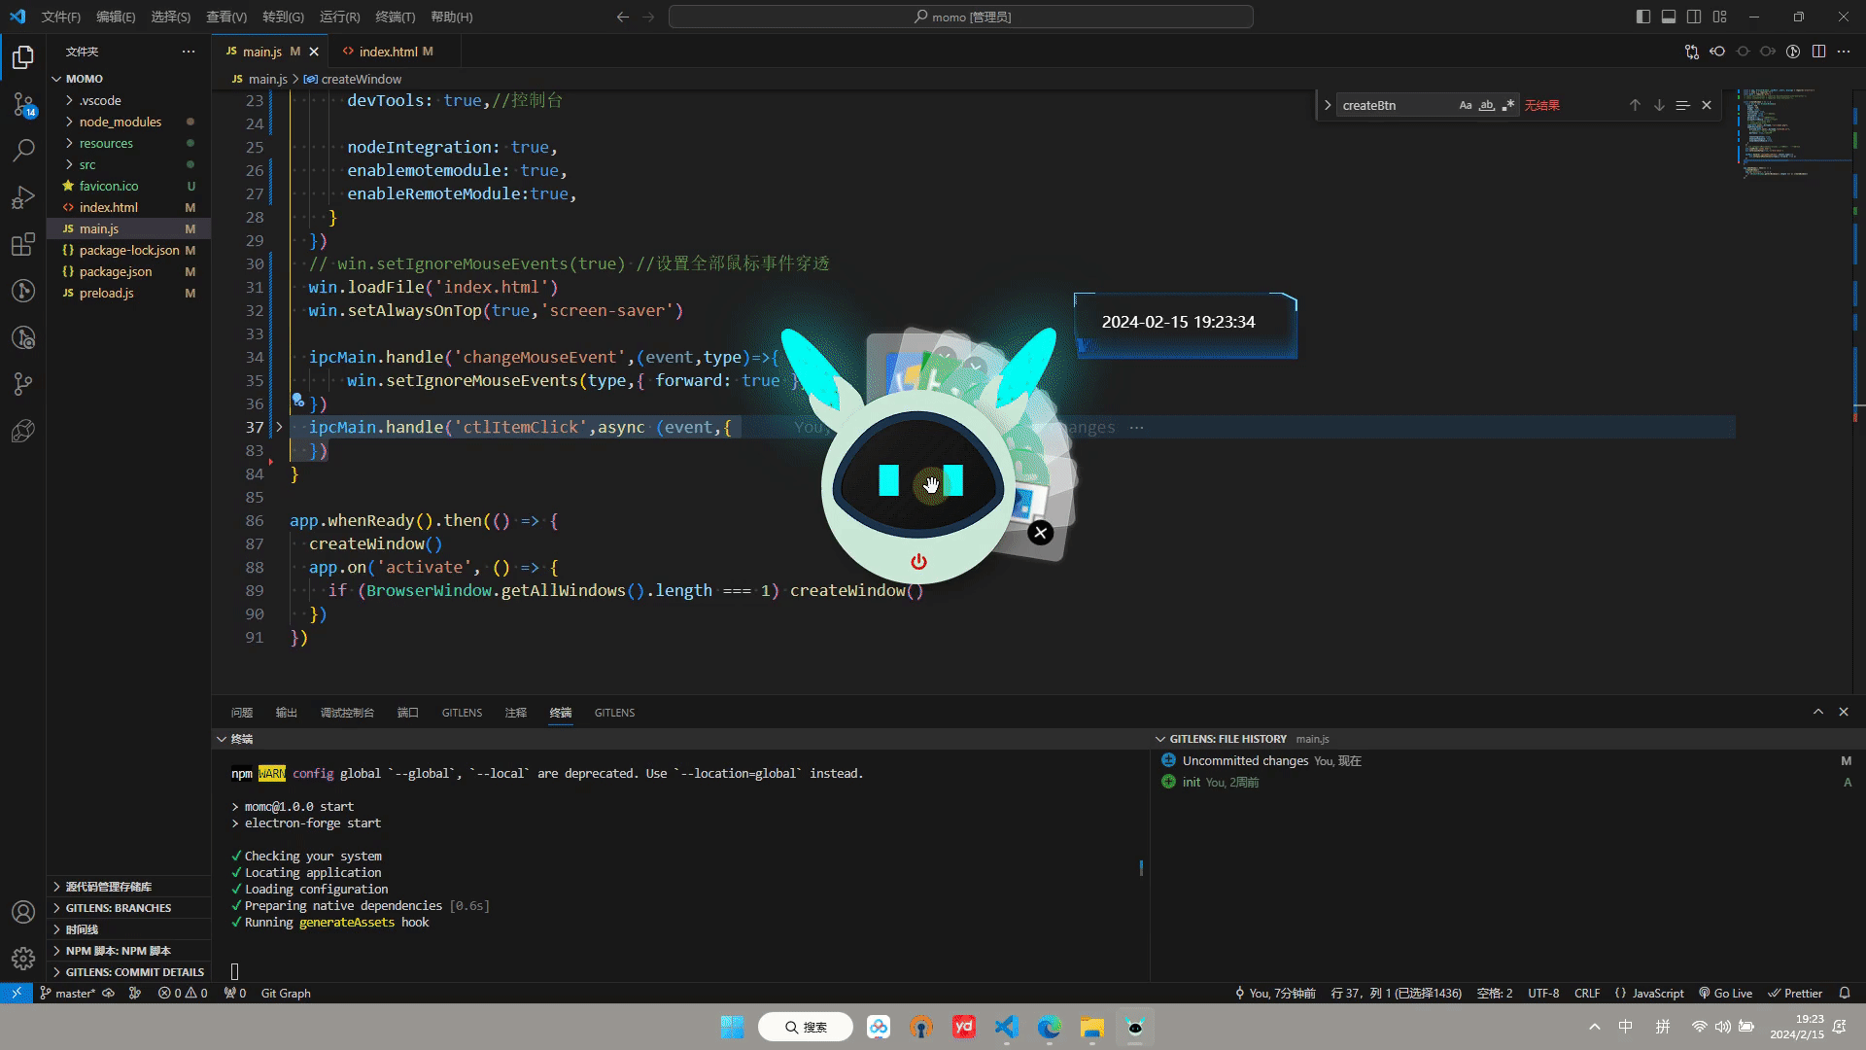Screen dimensions: 1866x1050
Task: Open the Explorer view in activity bar
Action: [x=23, y=57]
